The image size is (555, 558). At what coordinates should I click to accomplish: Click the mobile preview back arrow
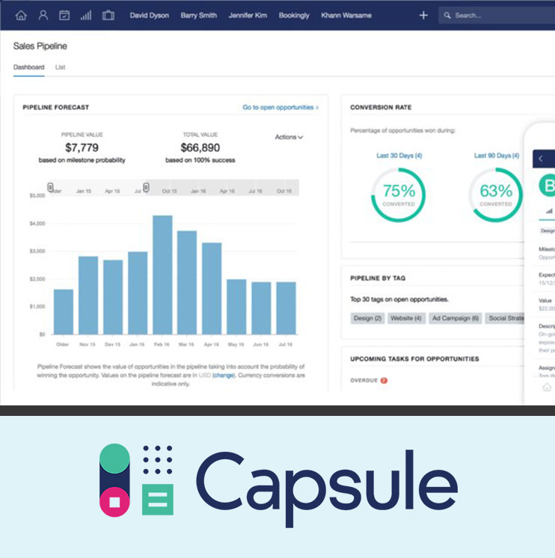(x=542, y=158)
